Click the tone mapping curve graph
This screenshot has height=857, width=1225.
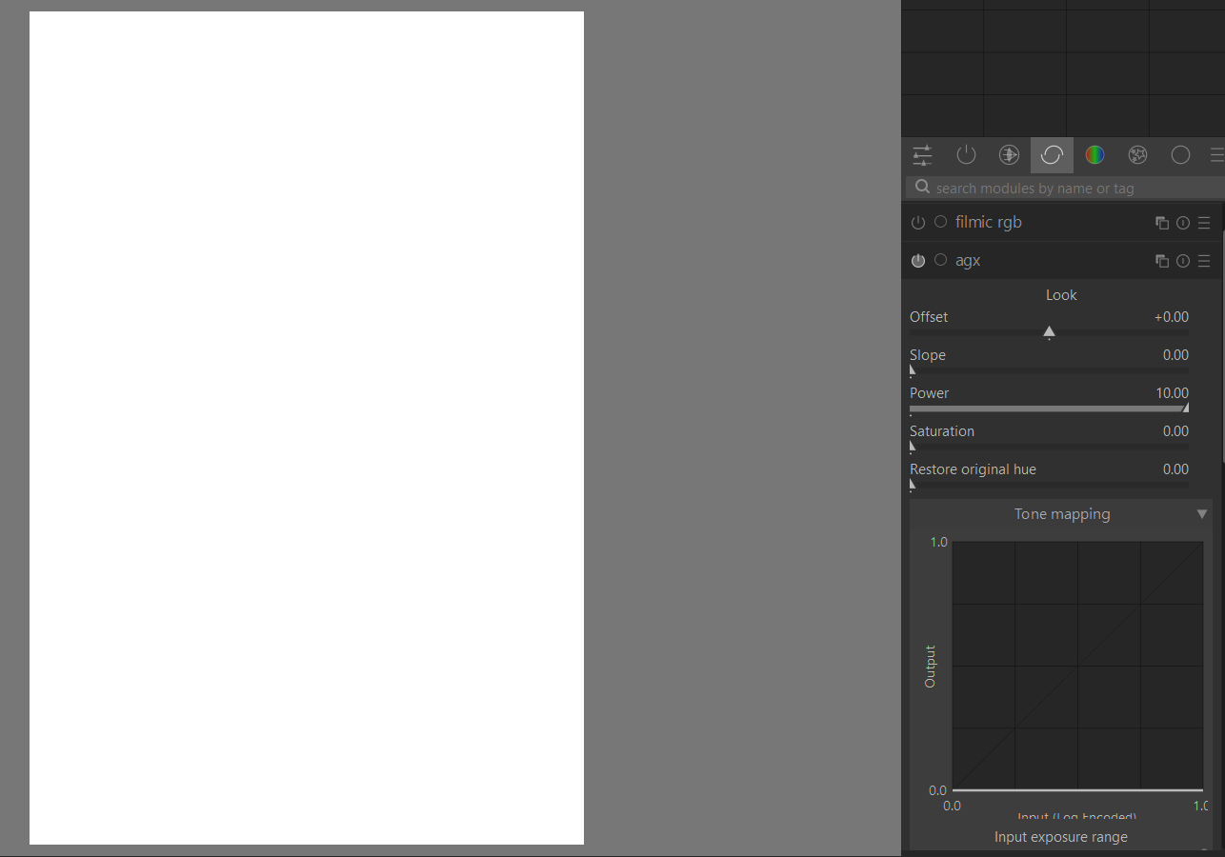[1077, 666]
